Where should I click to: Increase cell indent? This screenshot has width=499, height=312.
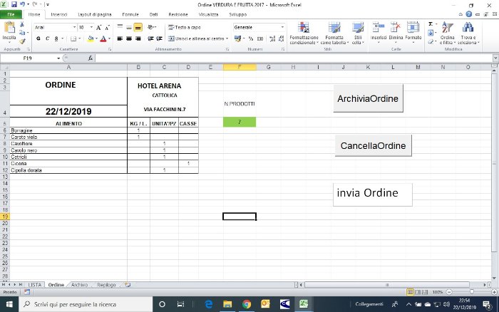[160, 38]
